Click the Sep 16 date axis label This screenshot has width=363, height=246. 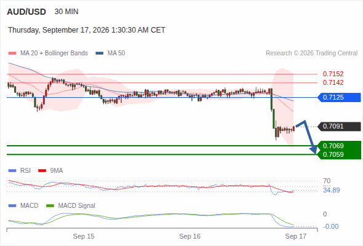tap(190, 236)
